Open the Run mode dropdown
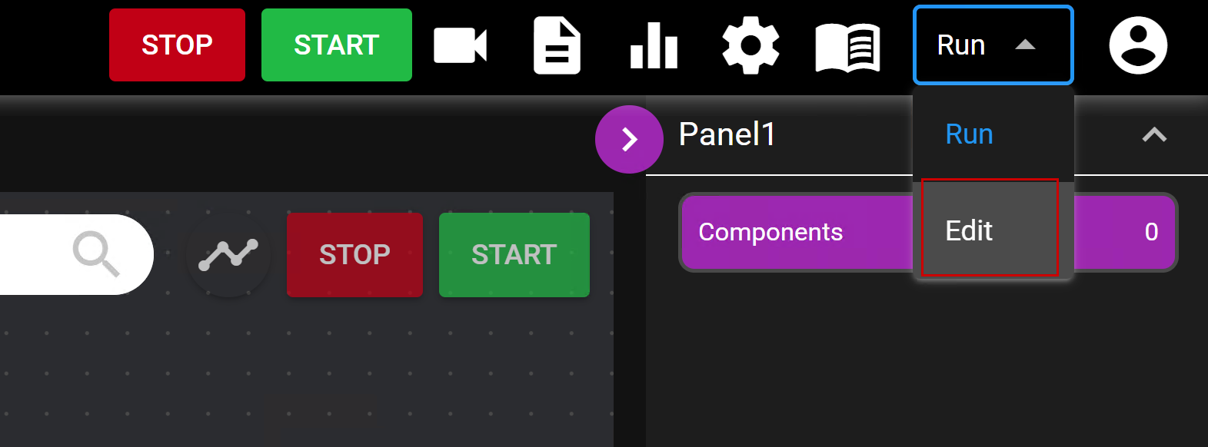 coord(992,45)
